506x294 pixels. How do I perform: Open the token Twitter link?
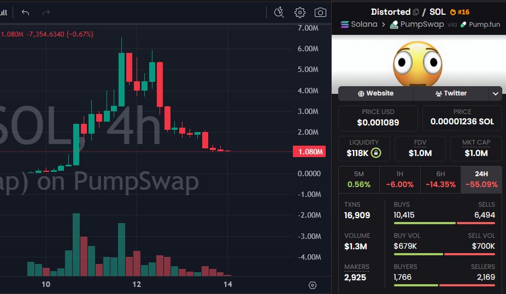click(451, 93)
